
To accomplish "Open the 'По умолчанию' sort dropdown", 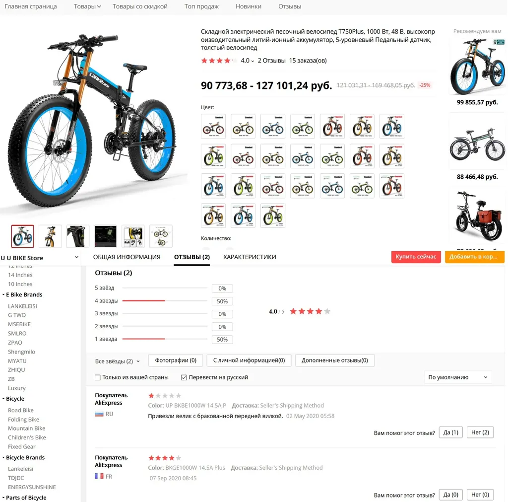I will click(x=458, y=377).
